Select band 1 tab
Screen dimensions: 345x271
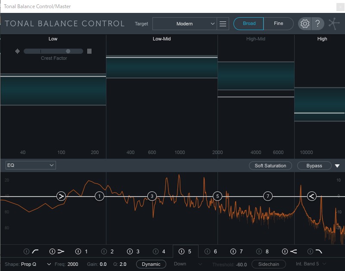pyautogui.click(x=86, y=252)
